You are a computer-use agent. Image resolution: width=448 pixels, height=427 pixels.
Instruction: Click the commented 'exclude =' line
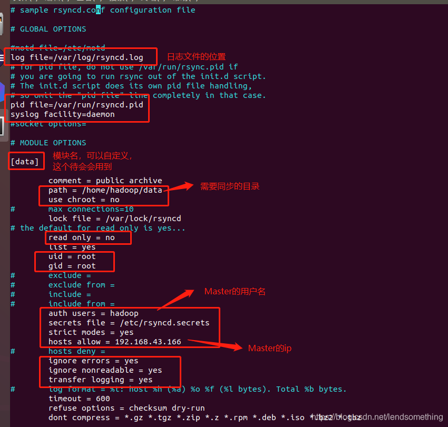(x=51, y=275)
